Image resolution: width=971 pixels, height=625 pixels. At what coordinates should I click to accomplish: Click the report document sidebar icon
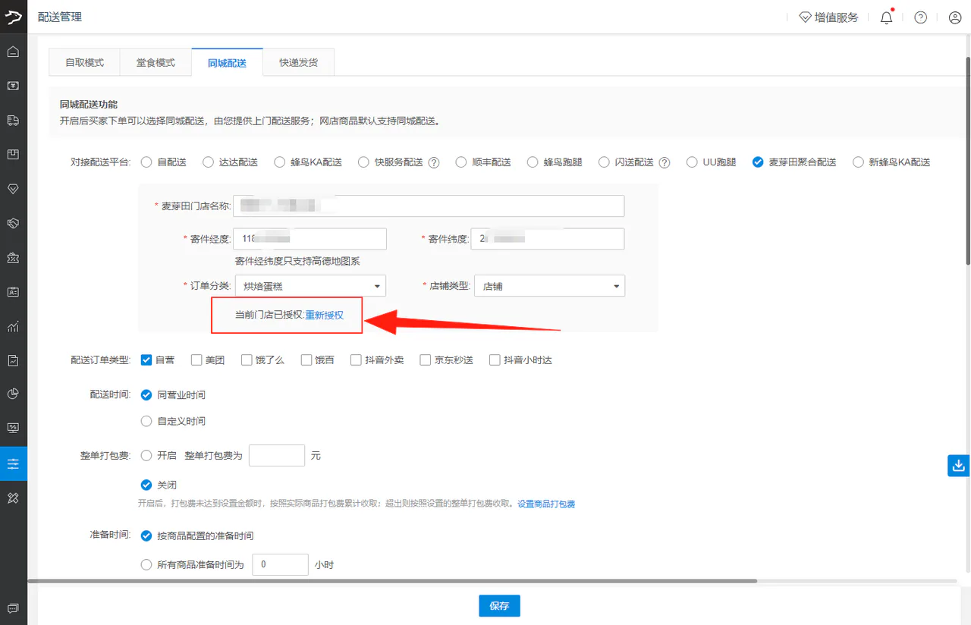coord(13,360)
